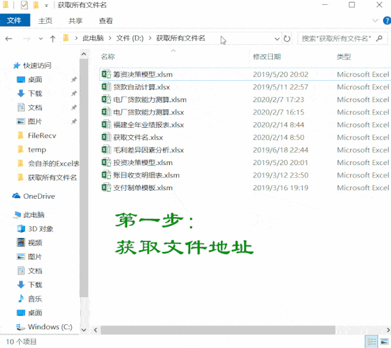Click the pin icon beside 桌面
Viewport: 391px width, 348px height.
click(74, 80)
